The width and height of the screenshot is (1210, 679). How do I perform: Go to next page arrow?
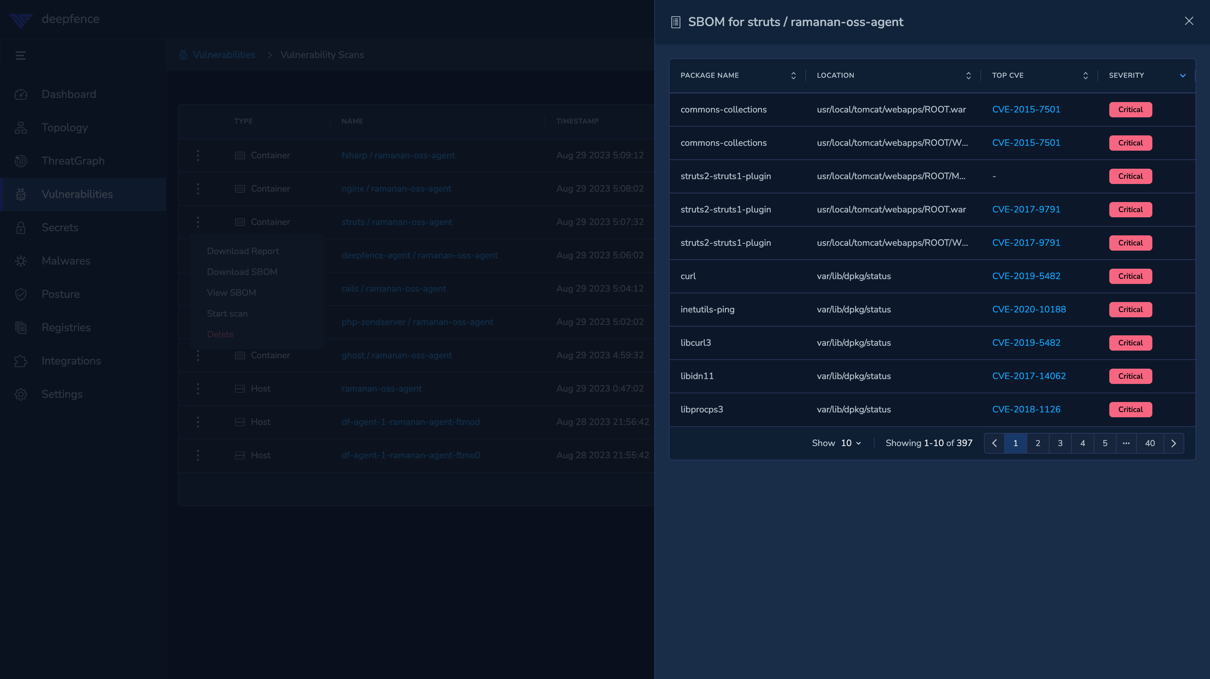(x=1174, y=443)
